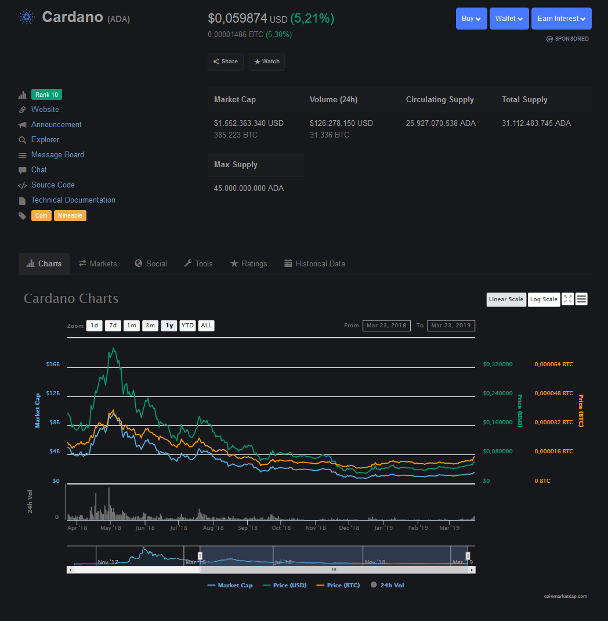Set chart zoom to 3m
Screen dimensions: 608x621
[x=150, y=326]
